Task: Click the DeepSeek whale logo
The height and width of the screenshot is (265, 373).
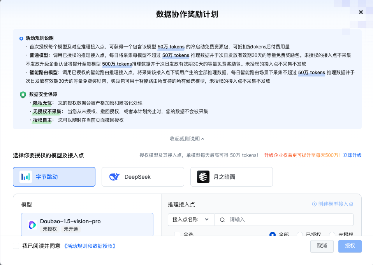Action: (x=114, y=177)
